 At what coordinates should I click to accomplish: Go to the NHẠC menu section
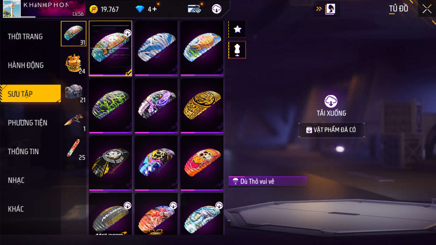point(16,180)
